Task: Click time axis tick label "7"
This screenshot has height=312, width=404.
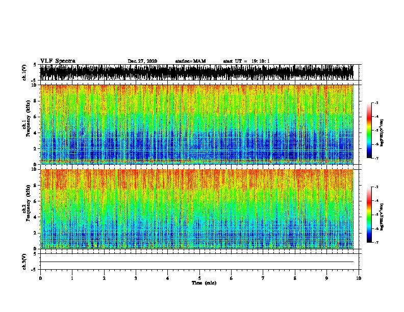Action: point(263,278)
